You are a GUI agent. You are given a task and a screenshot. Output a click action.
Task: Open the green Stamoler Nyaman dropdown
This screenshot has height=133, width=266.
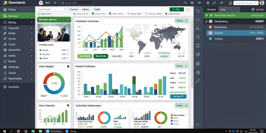click(54, 19)
